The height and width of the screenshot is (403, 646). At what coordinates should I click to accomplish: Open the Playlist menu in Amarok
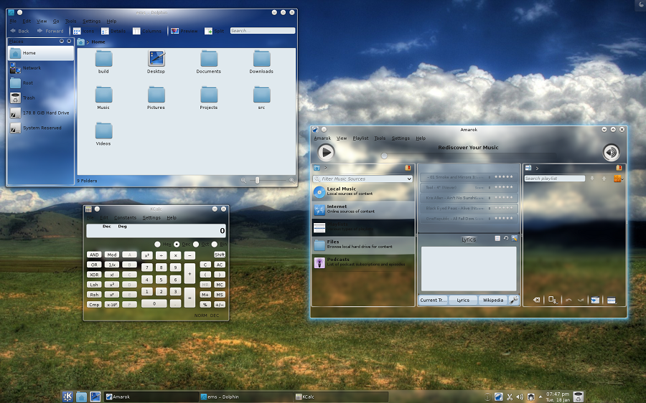click(360, 138)
